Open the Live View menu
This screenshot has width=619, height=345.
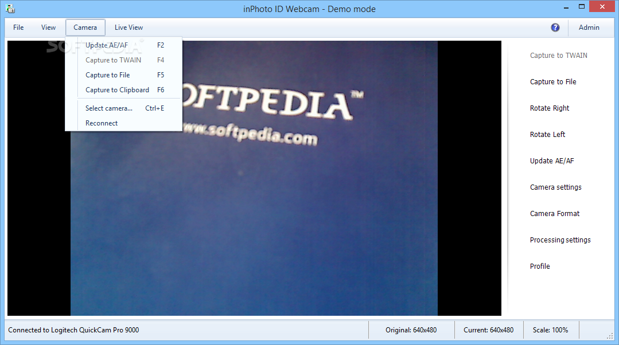129,27
